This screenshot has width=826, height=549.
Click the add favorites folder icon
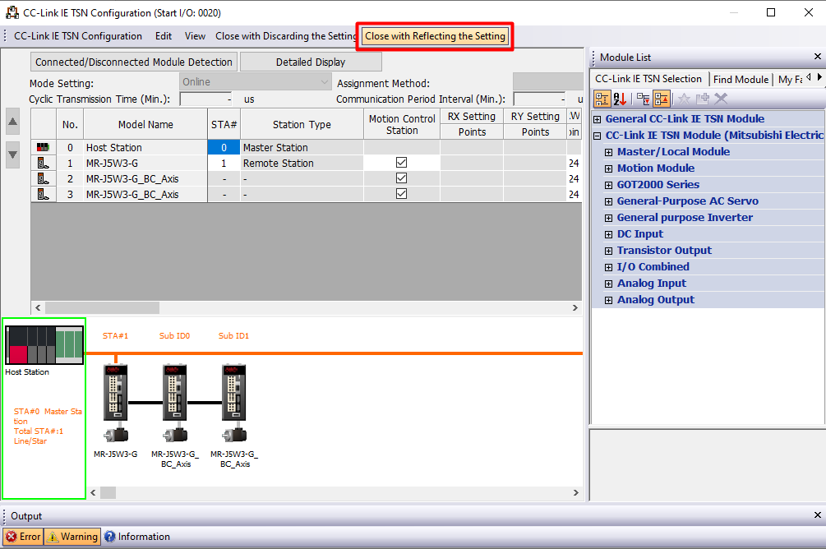702,99
